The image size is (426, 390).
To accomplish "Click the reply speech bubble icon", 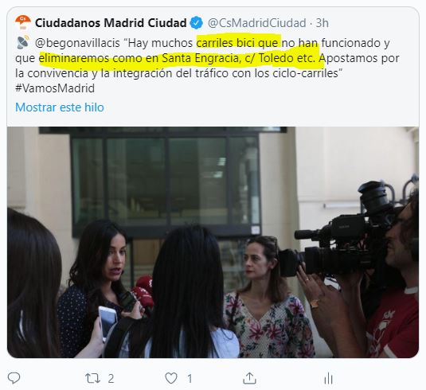I will (14, 378).
